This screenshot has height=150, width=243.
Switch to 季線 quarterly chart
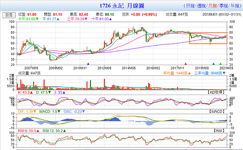(x=224, y=6)
